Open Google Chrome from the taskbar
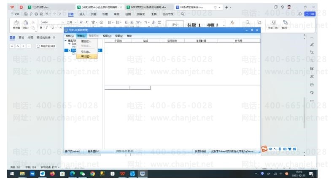This screenshot has width=334, height=179. 92,174
